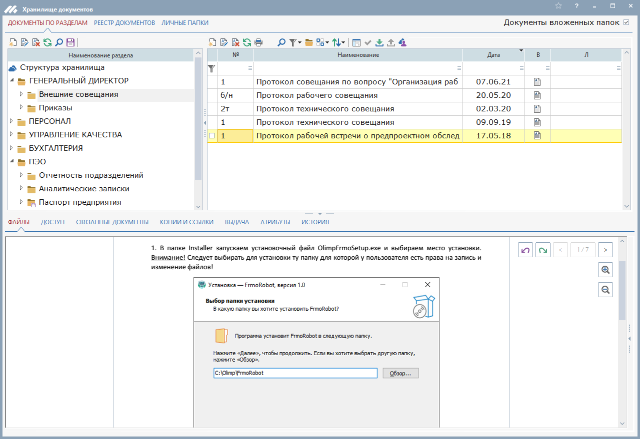Delete section icon in the tree toolbar
Viewport: 640px width, 439px height.
pos(36,42)
